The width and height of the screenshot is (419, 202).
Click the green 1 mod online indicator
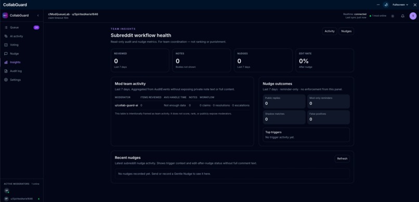click(x=378, y=16)
